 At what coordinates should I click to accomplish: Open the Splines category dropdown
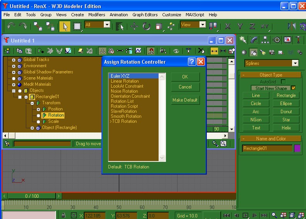pyautogui.click(x=295, y=63)
